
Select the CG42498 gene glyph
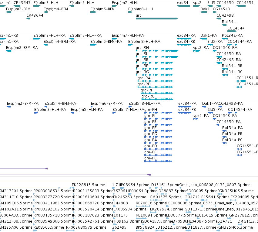click(219, 19)
